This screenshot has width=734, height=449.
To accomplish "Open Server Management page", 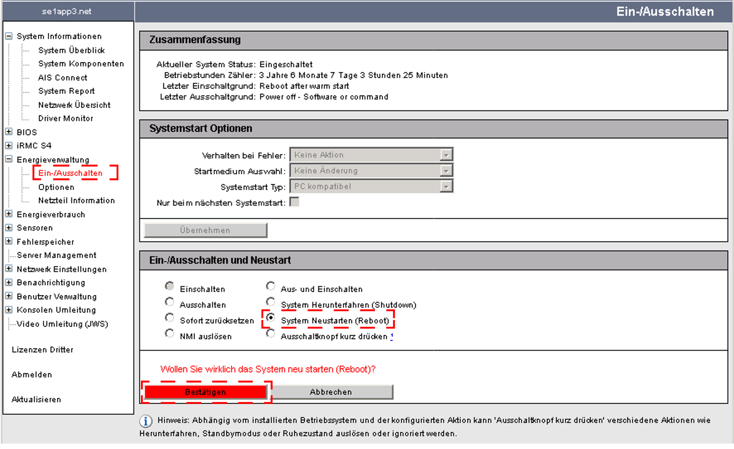I will pyautogui.click(x=56, y=255).
